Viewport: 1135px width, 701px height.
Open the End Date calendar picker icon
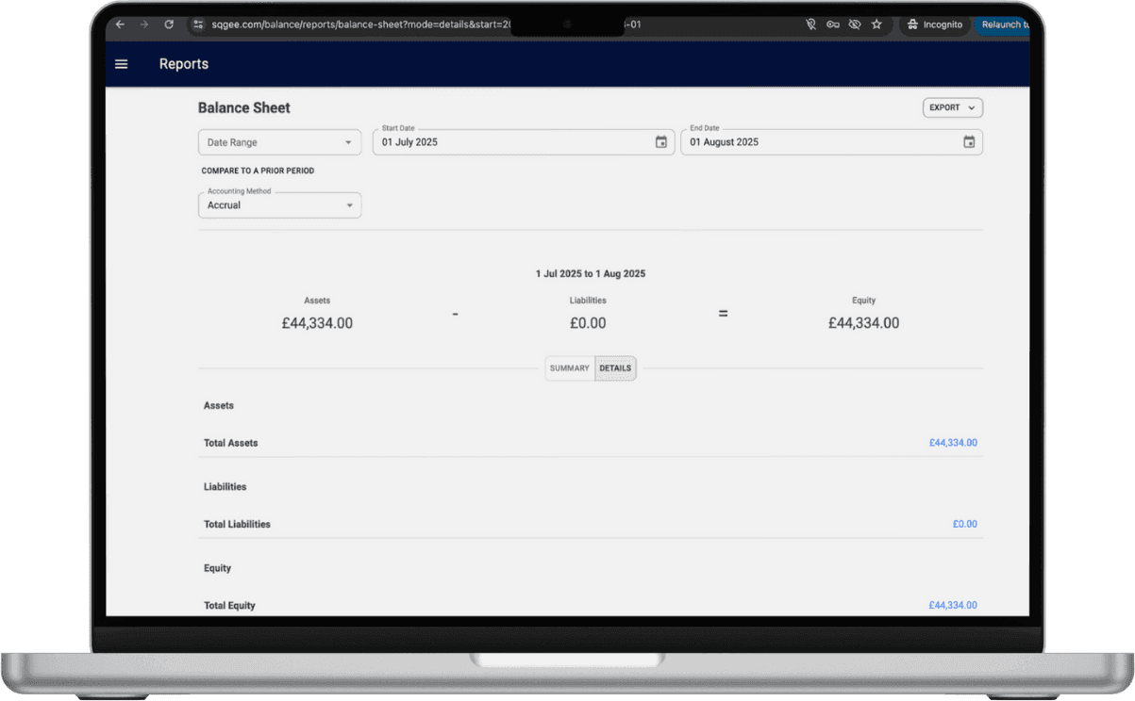point(968,142)
